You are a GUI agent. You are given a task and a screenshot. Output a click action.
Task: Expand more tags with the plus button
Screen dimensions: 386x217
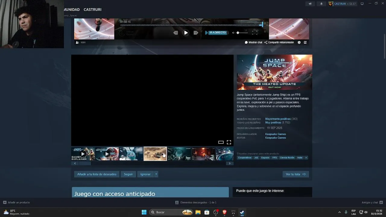(306, 158)
